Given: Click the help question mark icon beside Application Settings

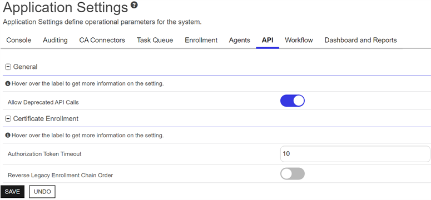Looking at the screenshot, I should tap(134, 5).
